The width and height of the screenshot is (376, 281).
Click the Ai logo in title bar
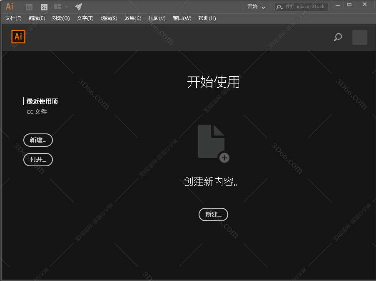[x=9, y=7]
